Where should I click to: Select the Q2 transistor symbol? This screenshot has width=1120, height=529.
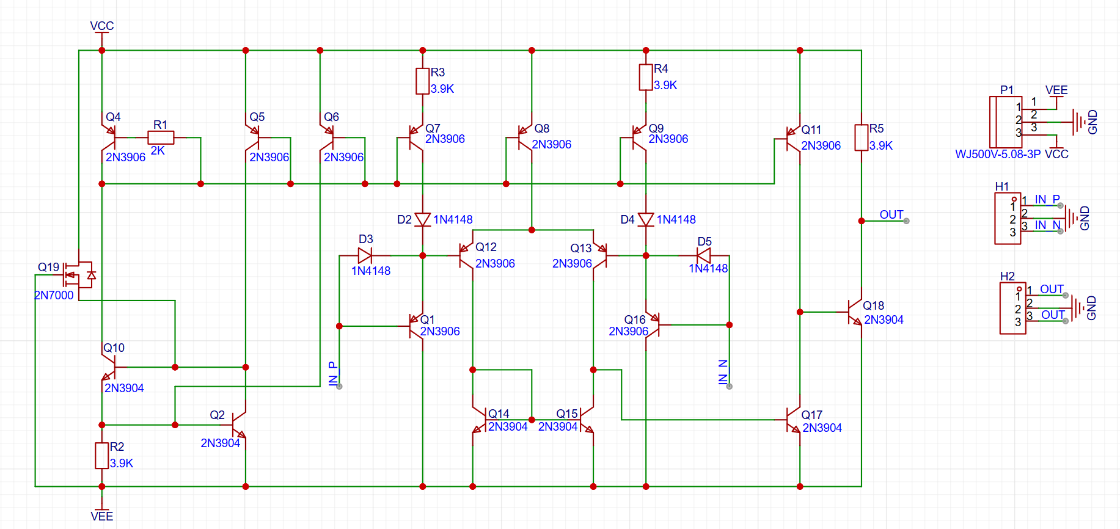tap(239, 425)
